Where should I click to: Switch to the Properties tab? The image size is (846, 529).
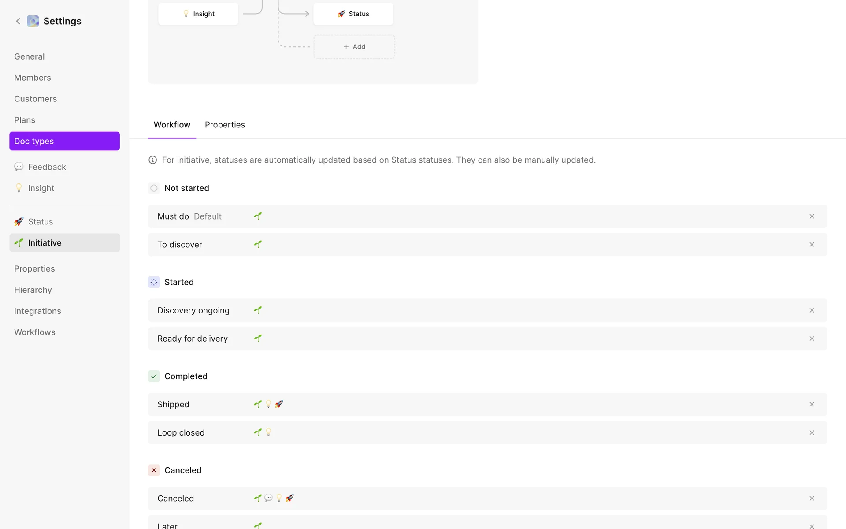point(225,125)
